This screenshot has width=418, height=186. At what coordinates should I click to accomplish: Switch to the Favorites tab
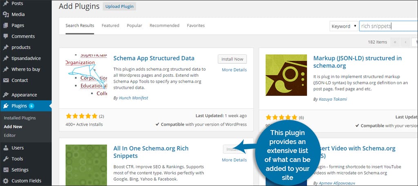tap(196, 26)
